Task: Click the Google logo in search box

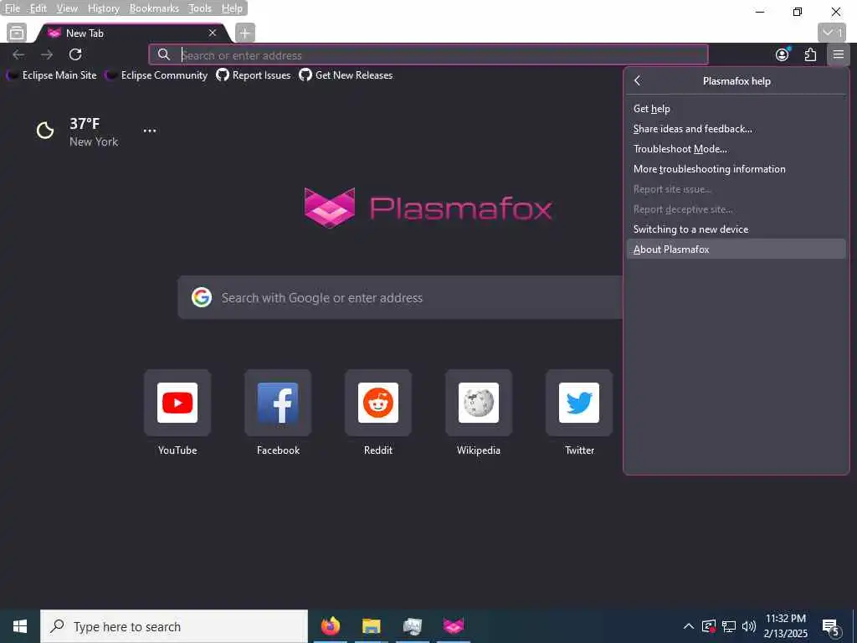Action: click(x=202, y=297)
